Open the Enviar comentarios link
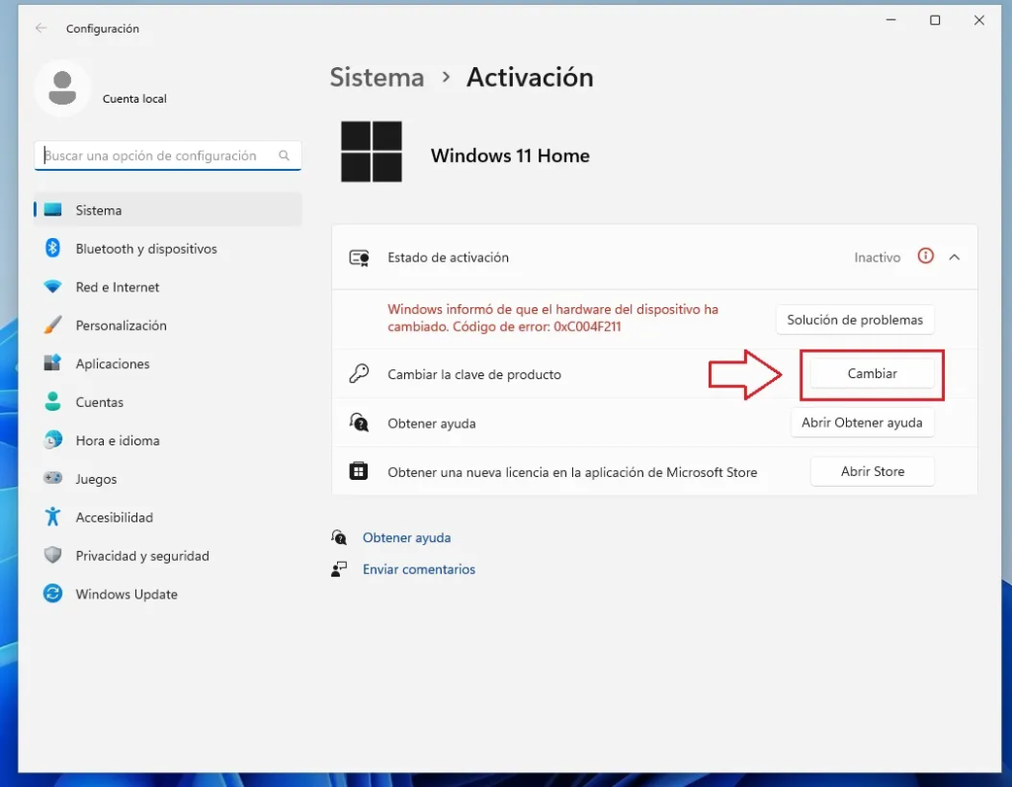Image resolution: width=1012 pixels, height=787 pixels. click(x=419, y=569)
